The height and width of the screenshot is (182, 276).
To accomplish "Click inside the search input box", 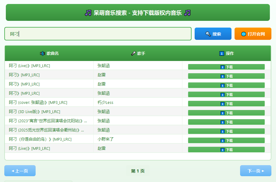I will point(98,34).
